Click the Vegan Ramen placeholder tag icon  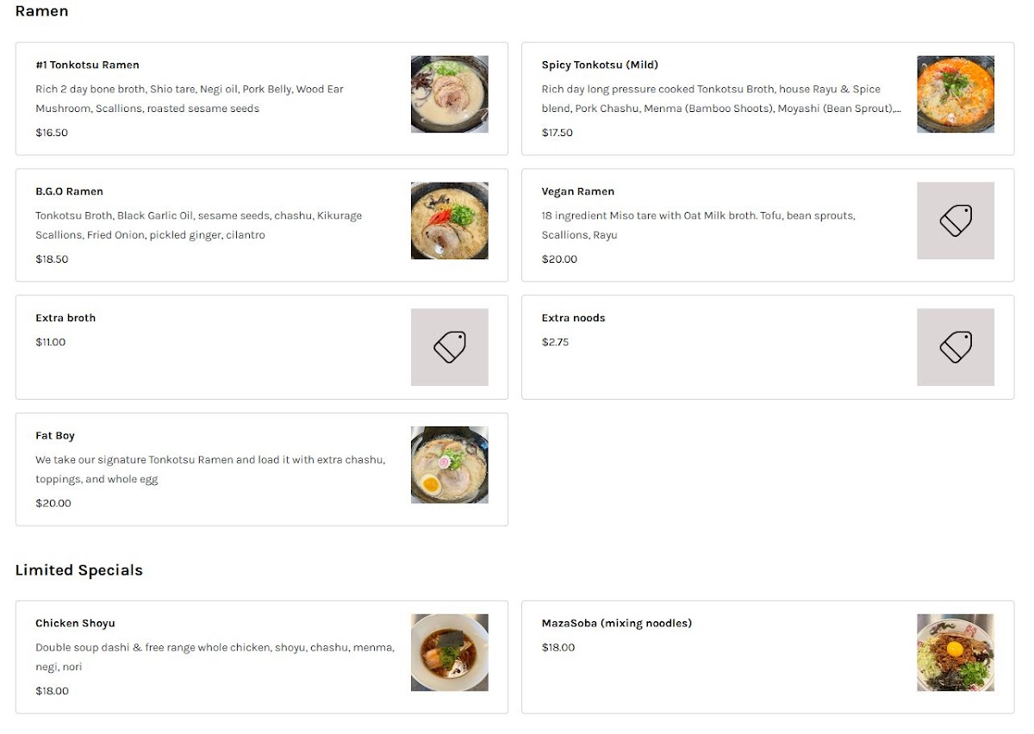(955, 221)
